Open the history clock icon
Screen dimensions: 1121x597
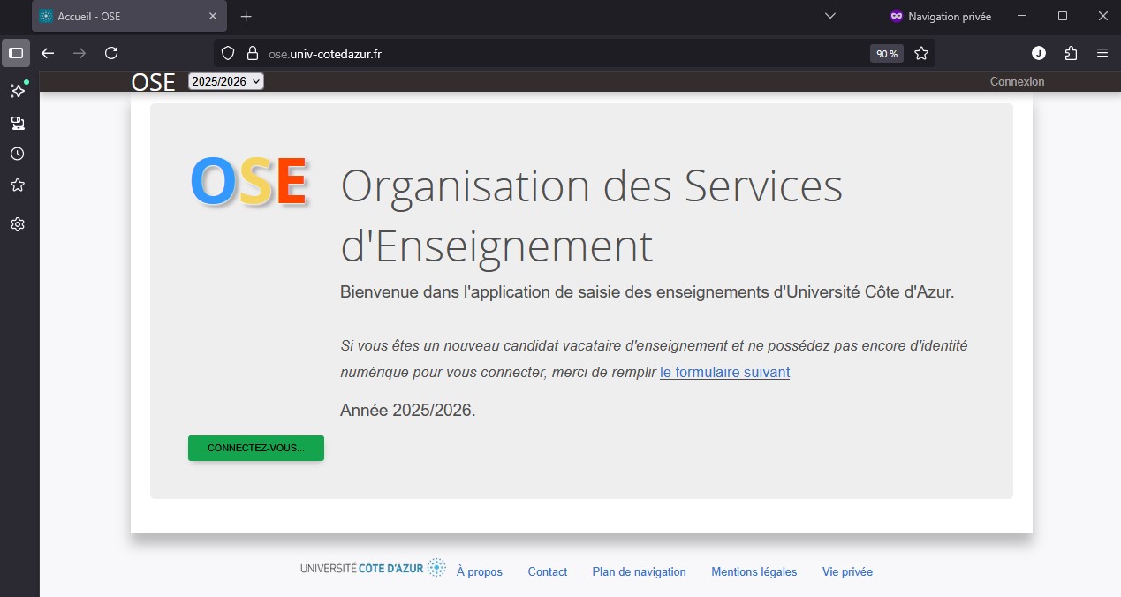(17, 154)
